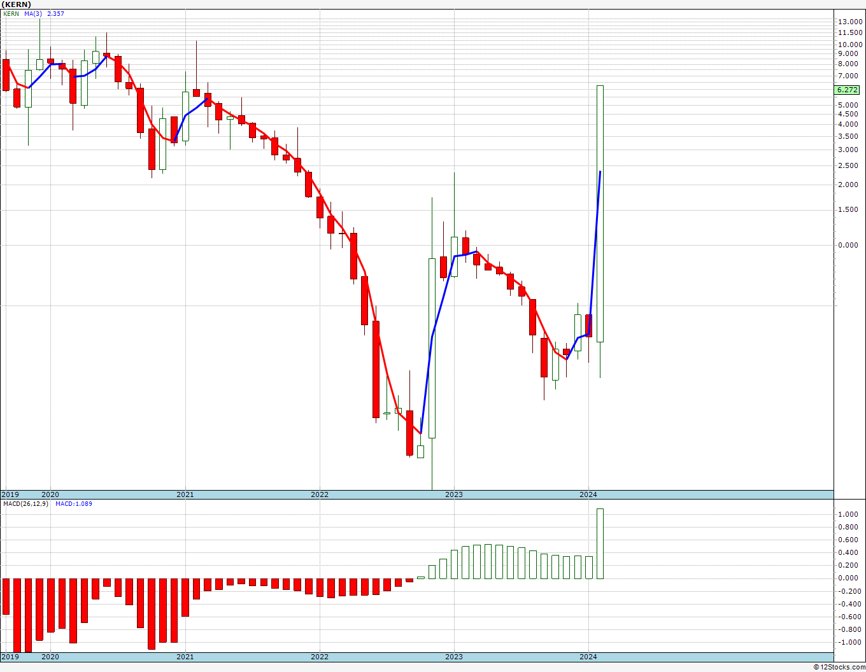
Task: Select 2022 on the MACD panel time axis
Action: [320, 657]
